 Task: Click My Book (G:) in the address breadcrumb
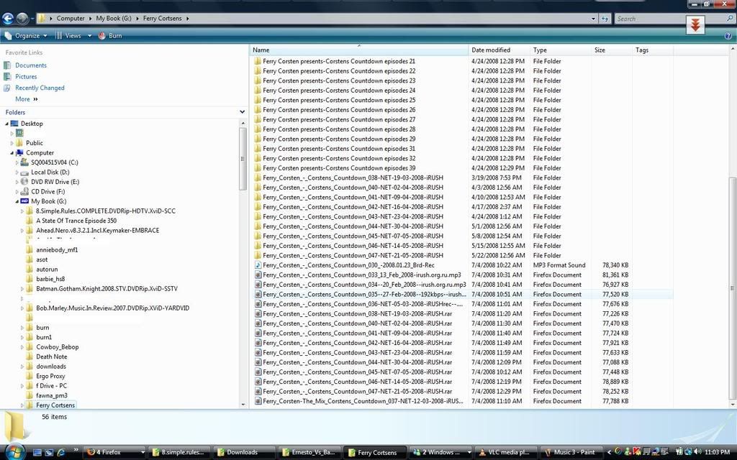[114, 18]
